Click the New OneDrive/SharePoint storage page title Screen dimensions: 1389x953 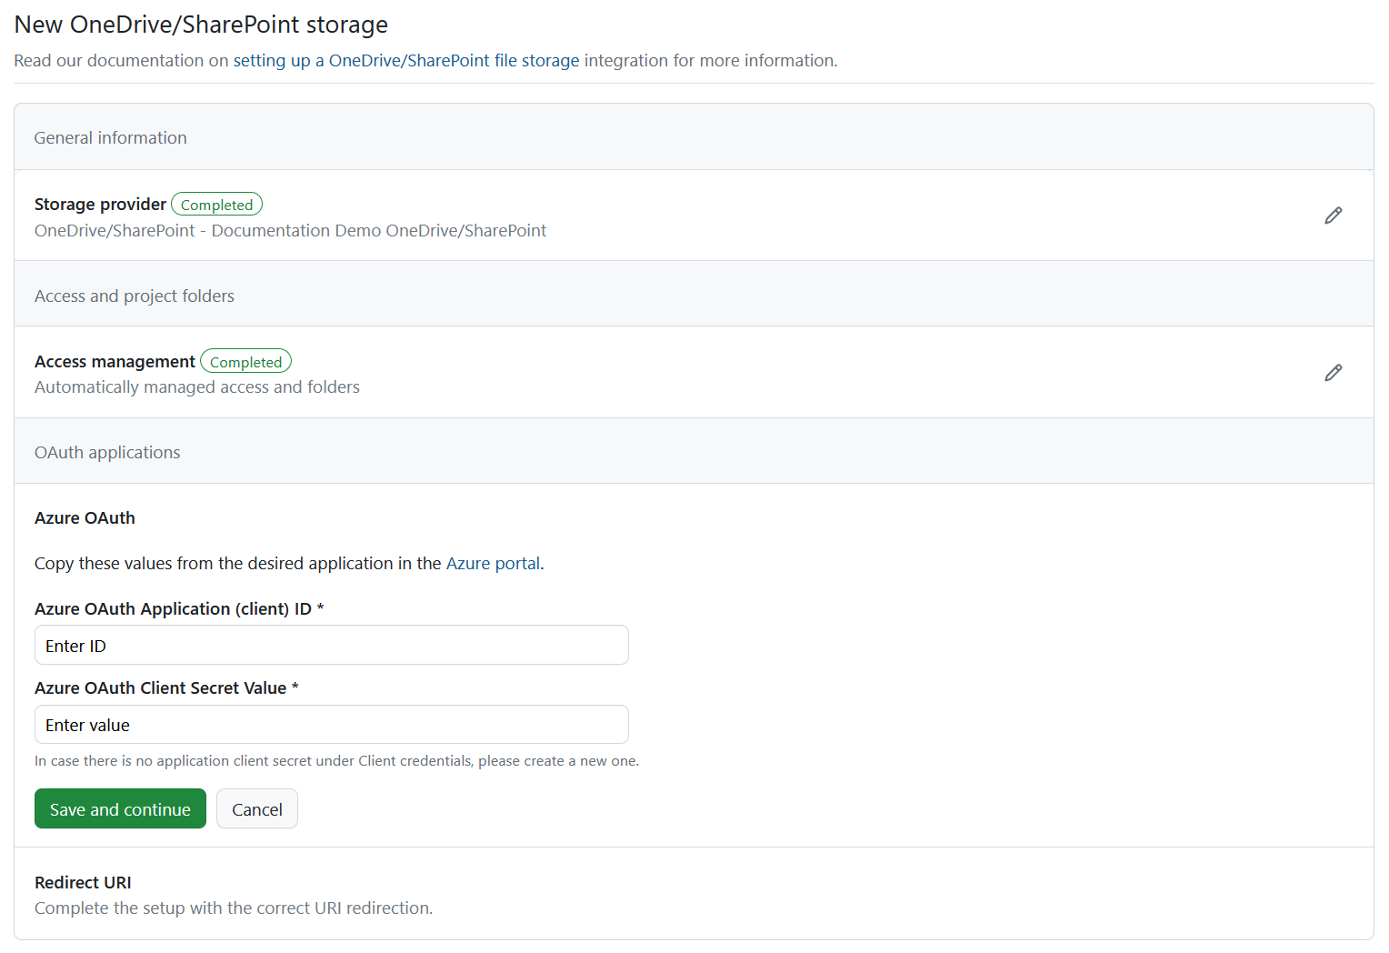coord(200,25)
